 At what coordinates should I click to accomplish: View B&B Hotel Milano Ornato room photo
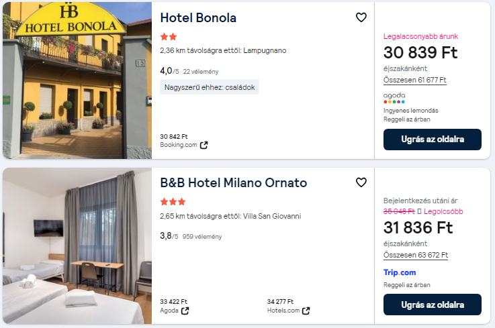coord(76,245)
